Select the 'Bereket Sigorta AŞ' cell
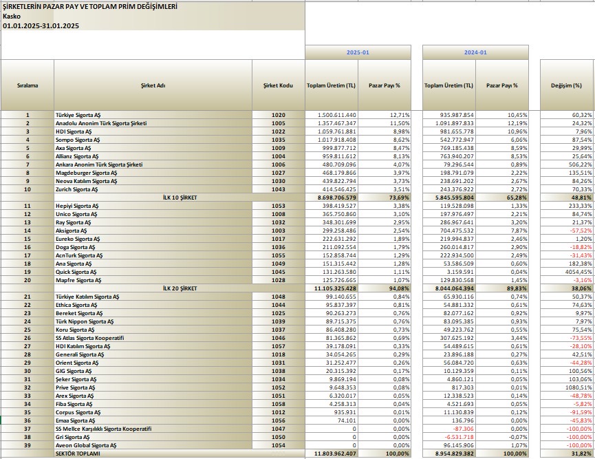The height and width of the screenshot is (459, 595). tap(153, 313)
